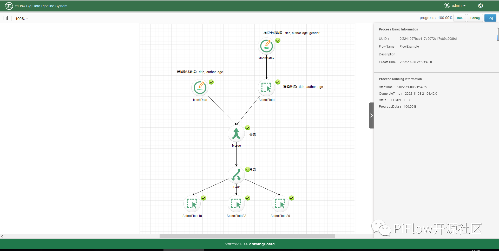The image size is (499, 251).
Task: Collapse the right information panel
Action: click(371, 115)
